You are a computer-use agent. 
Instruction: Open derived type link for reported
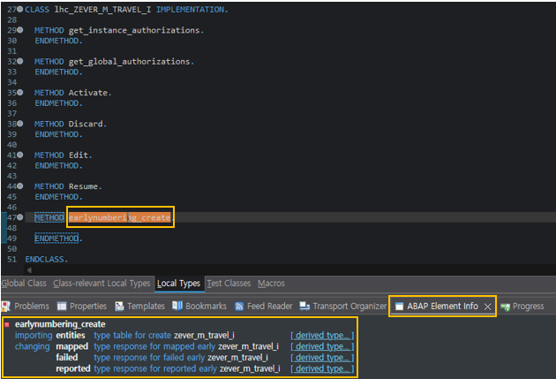click(x=322, y=368)
